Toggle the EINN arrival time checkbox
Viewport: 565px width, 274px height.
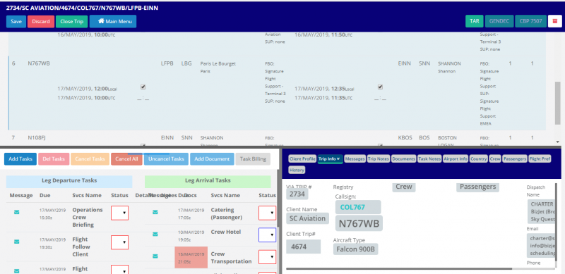[380, 87]
